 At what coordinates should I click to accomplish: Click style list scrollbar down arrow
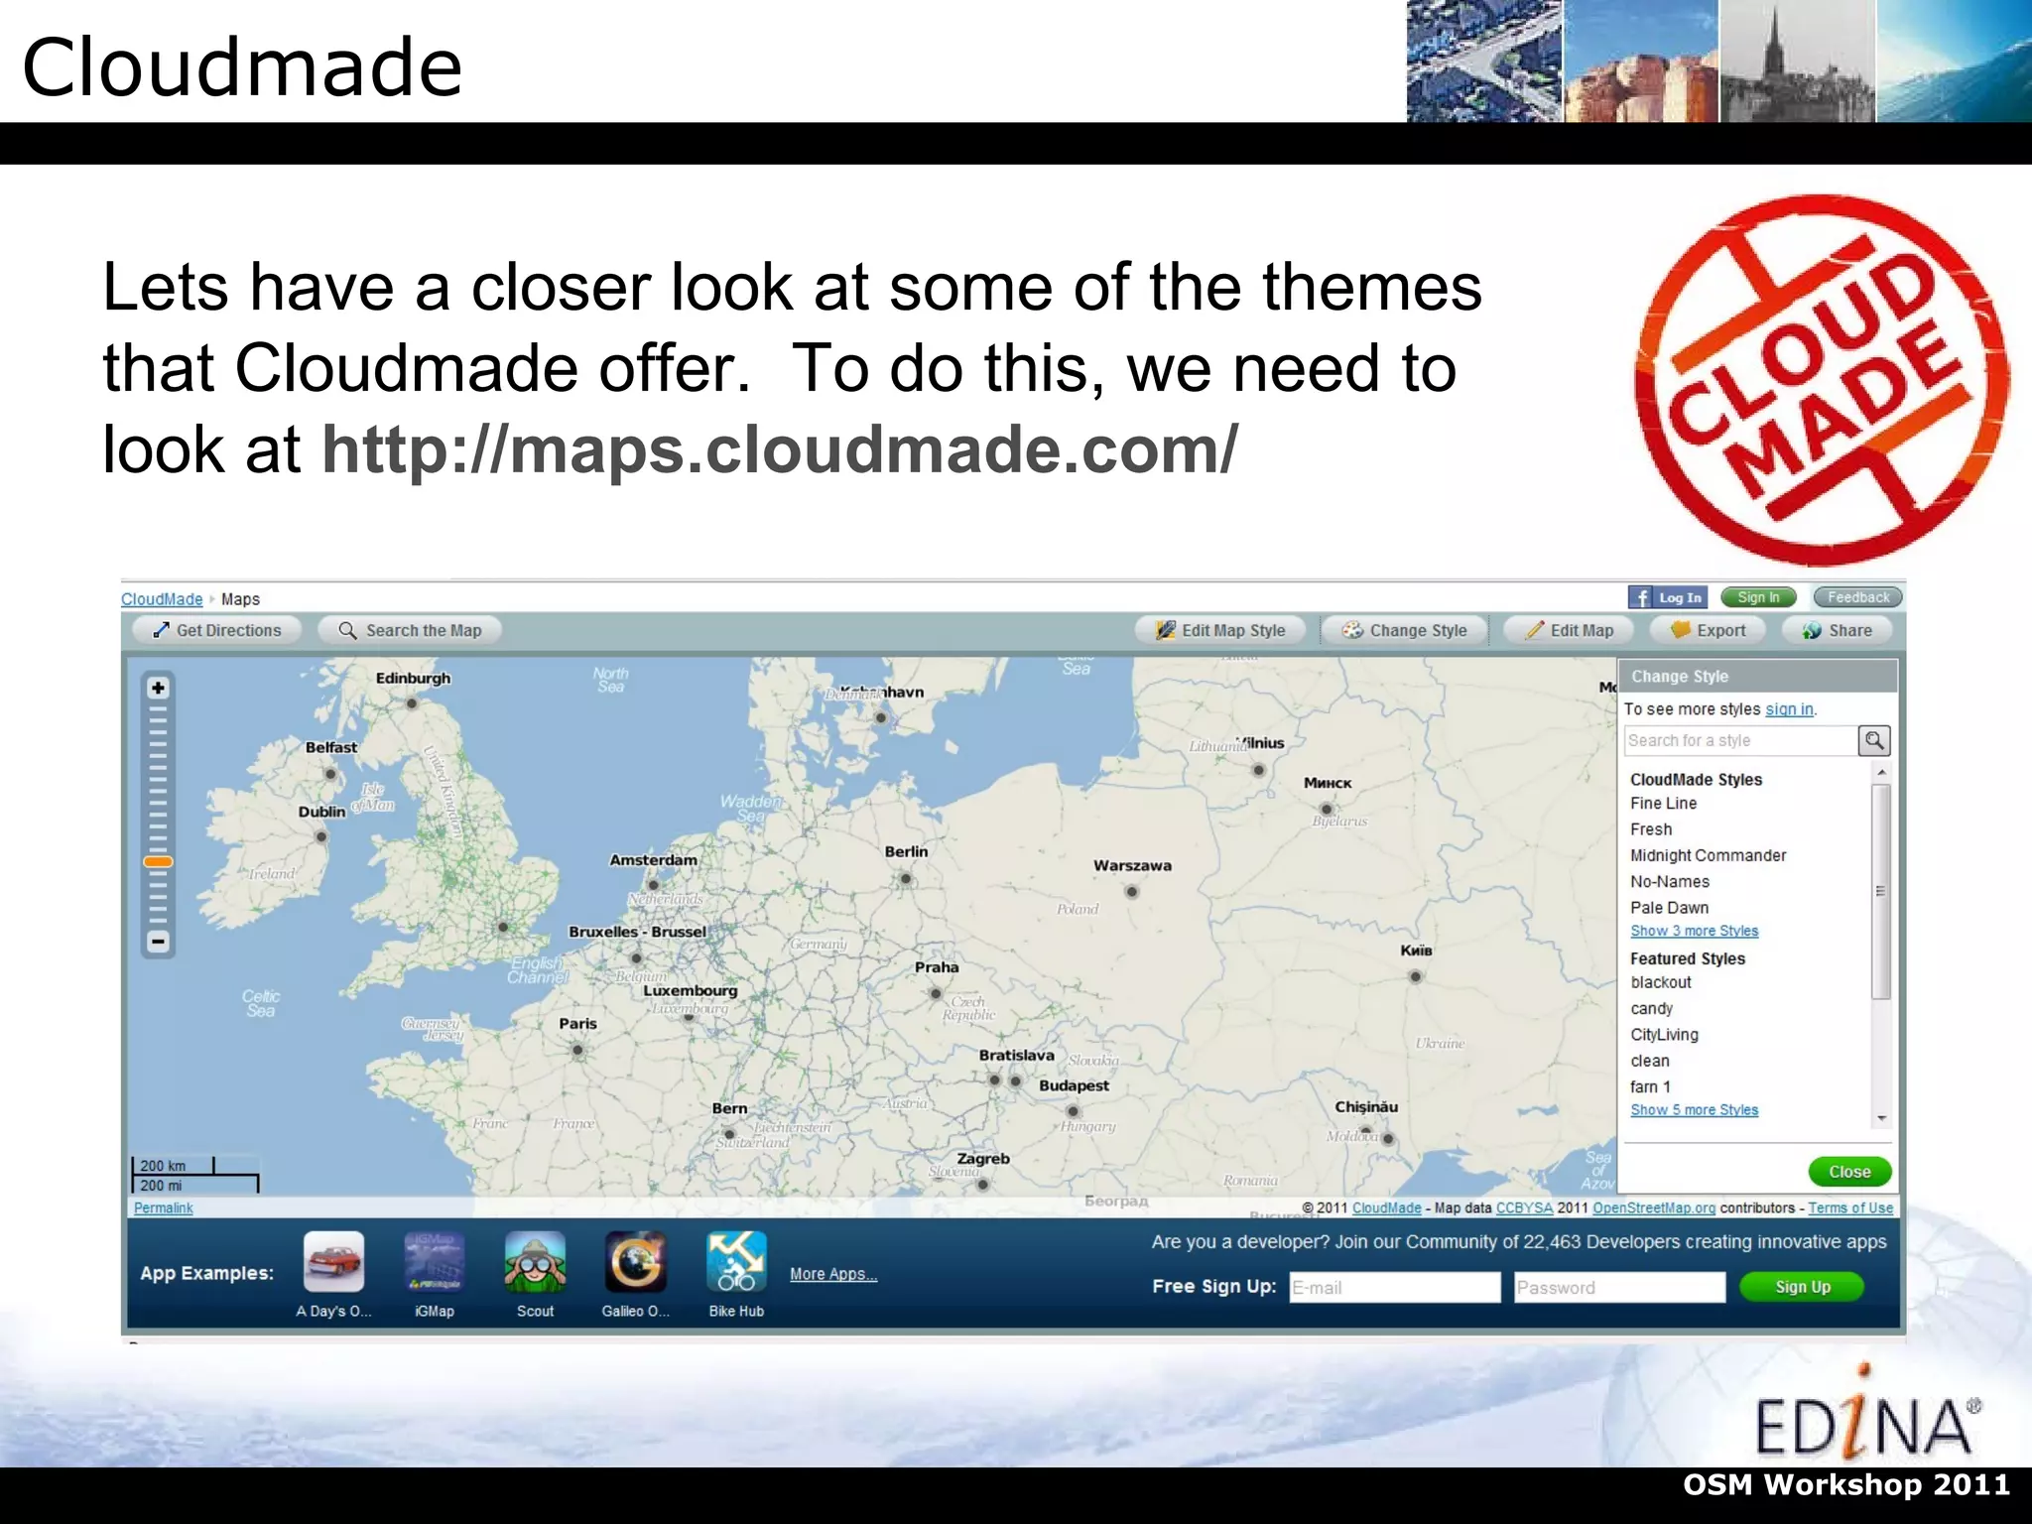tap(1881, 1119)
